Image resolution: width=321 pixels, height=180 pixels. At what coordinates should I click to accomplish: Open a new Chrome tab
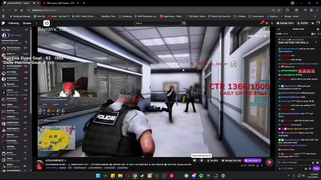coord(84,3)
